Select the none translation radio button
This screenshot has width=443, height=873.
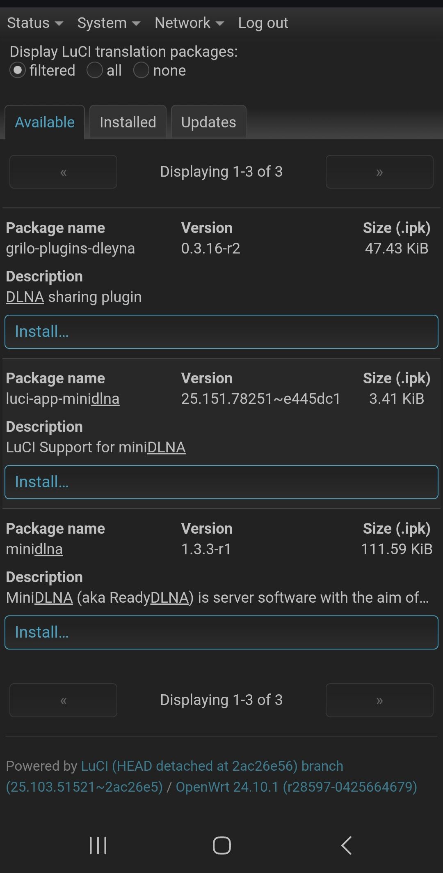pyautogui.click(x=141, y=70)
